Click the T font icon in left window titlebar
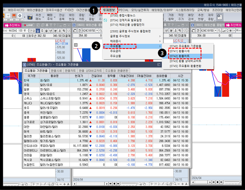245x190 pixels. tap(51, 25)
